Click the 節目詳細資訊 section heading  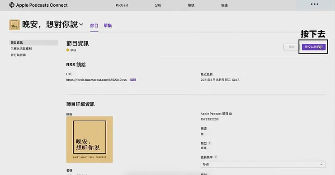(80, 104)
